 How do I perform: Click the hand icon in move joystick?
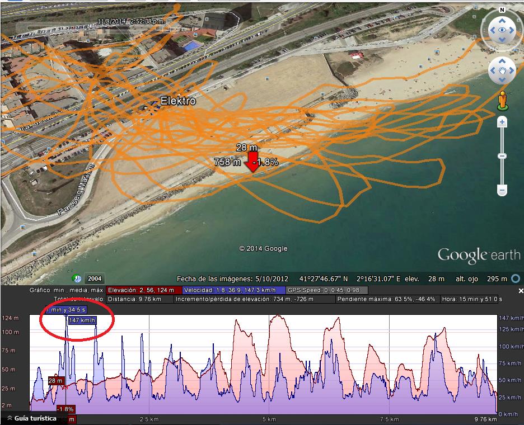(x=502, y=71)
